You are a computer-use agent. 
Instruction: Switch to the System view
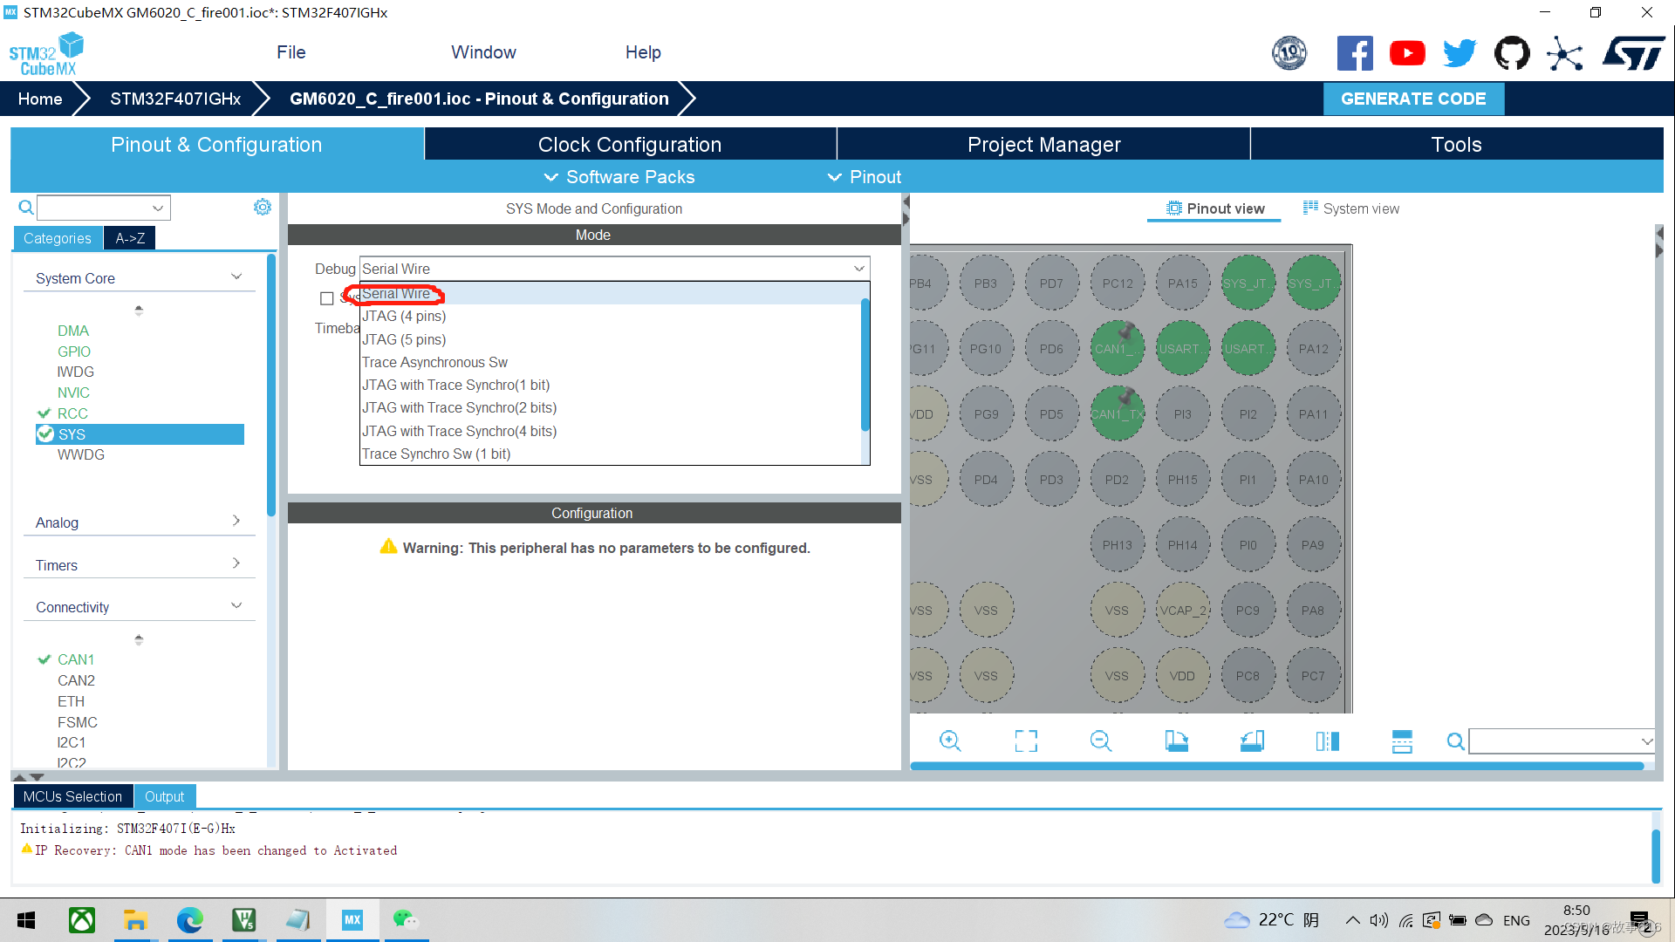point(1350,208)
